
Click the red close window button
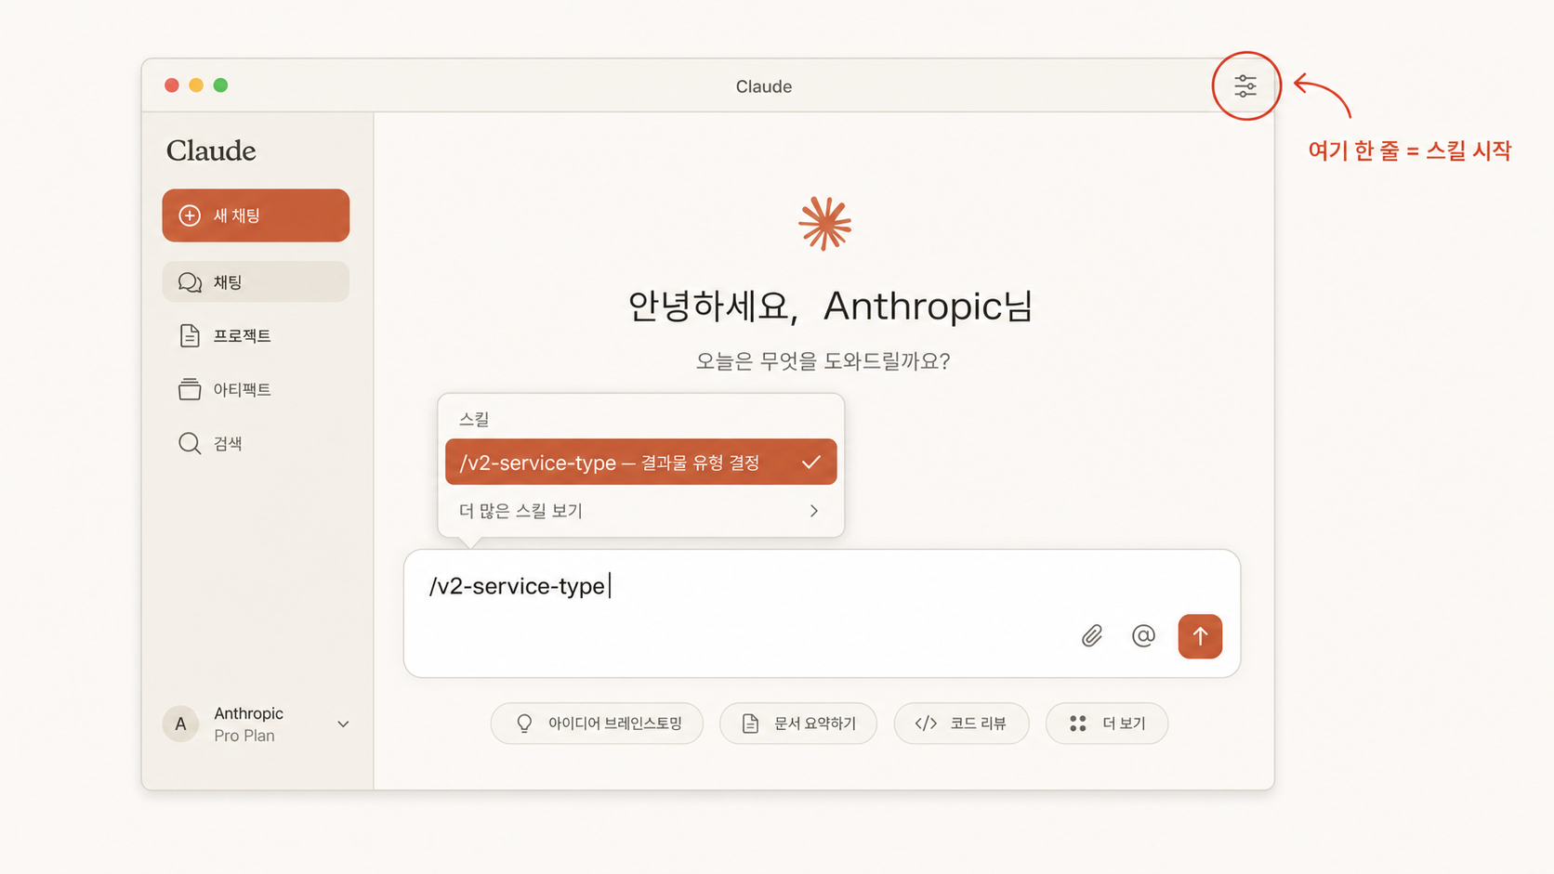tap(172, 85)
